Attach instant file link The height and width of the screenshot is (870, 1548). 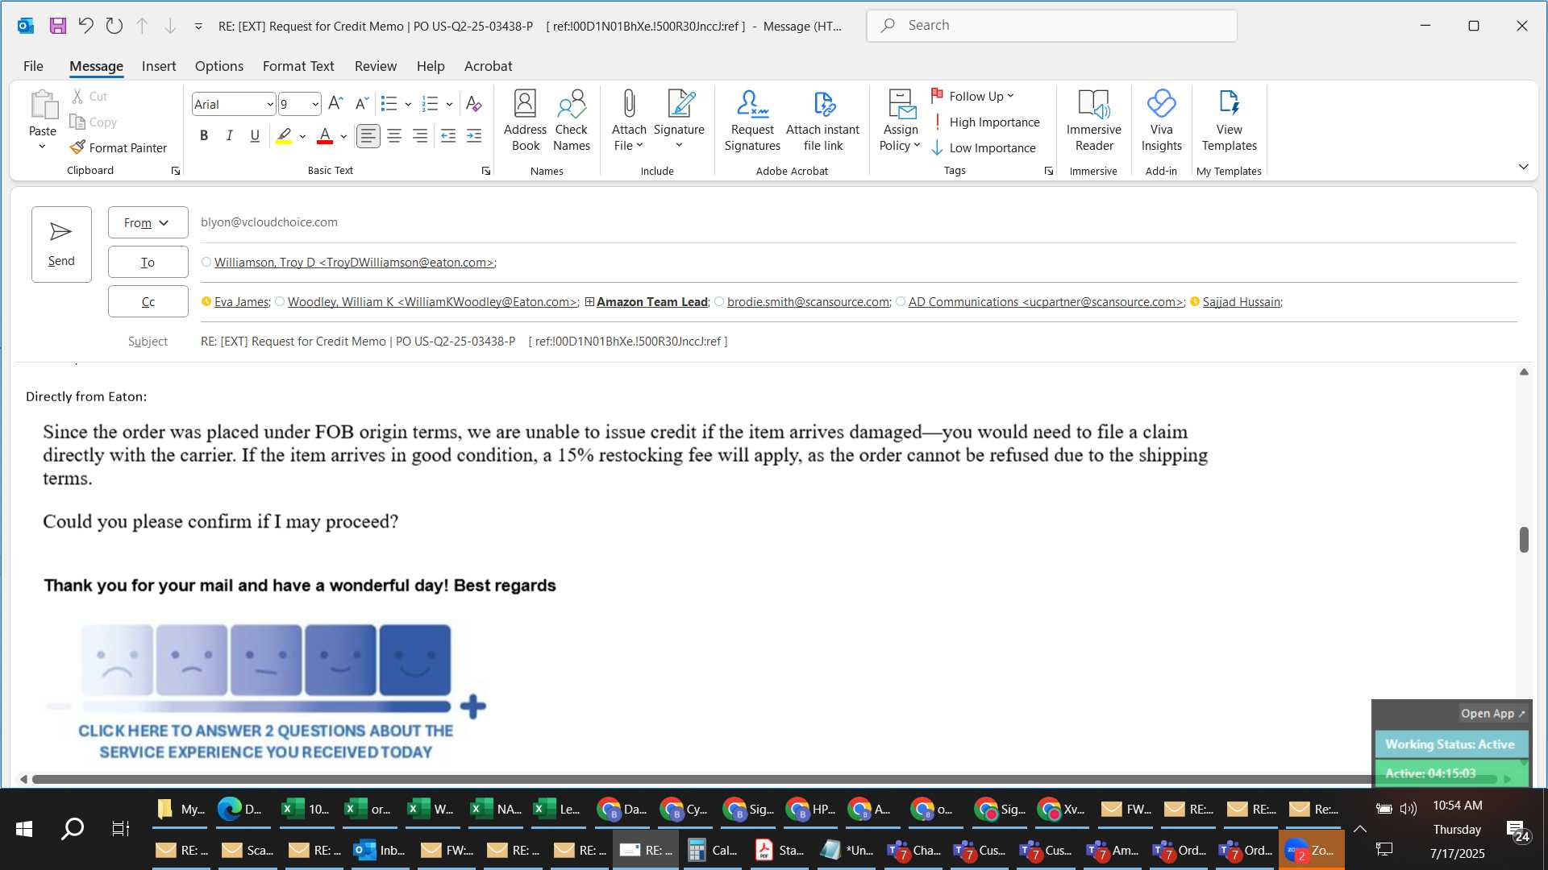click(x=823, y=121)
